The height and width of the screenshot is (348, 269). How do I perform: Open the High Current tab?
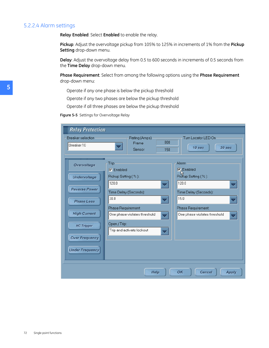tap(85, 214)
